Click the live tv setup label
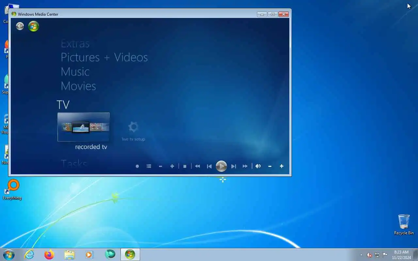Screen dimensions: 418x261 tap(133, 139)
